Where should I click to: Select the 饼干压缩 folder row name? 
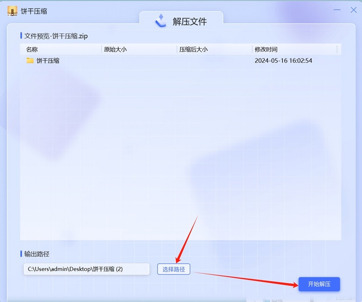pyautogui.click(x=48, y=61)
